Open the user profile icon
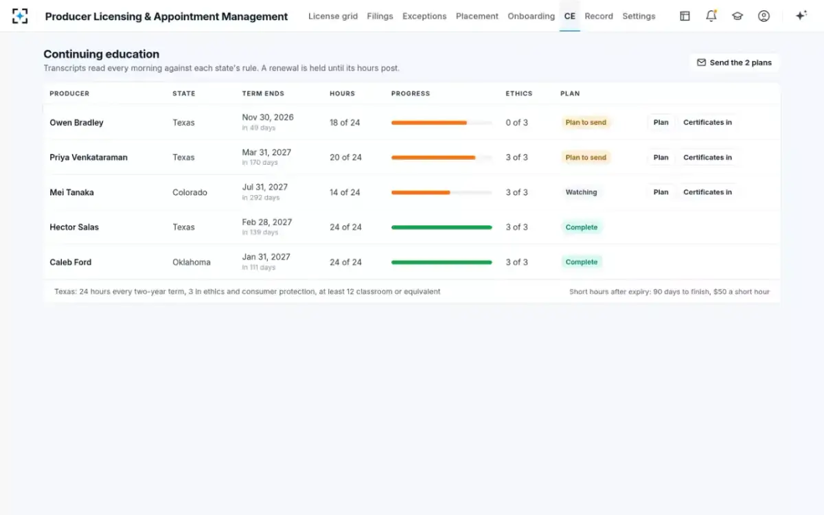The width and height of the screenshot is (824, 515). 764,16
